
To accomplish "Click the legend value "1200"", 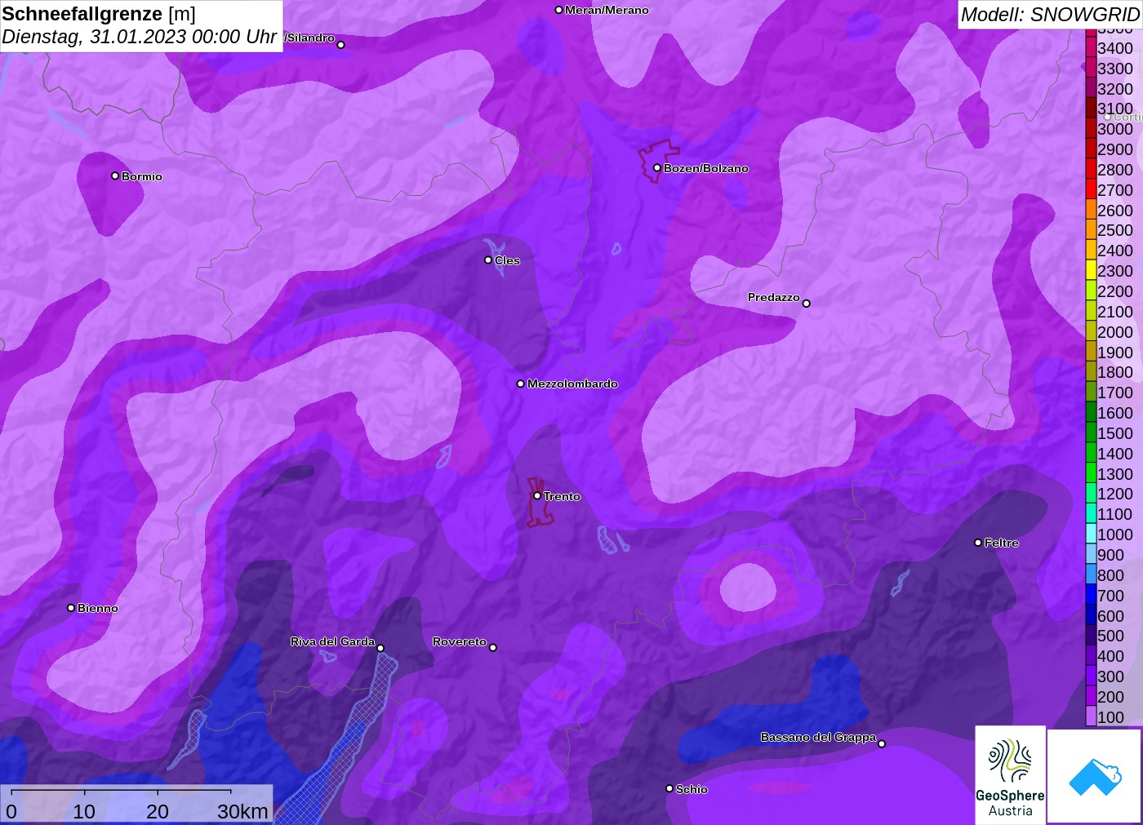I will click(x=1115, y=494).
